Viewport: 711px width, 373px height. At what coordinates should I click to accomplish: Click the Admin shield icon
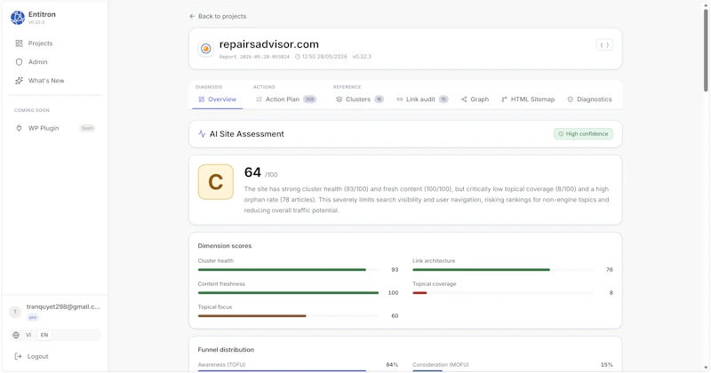point(19,62)
